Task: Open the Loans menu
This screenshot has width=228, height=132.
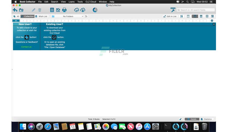Action: click(x=71, y=2)
